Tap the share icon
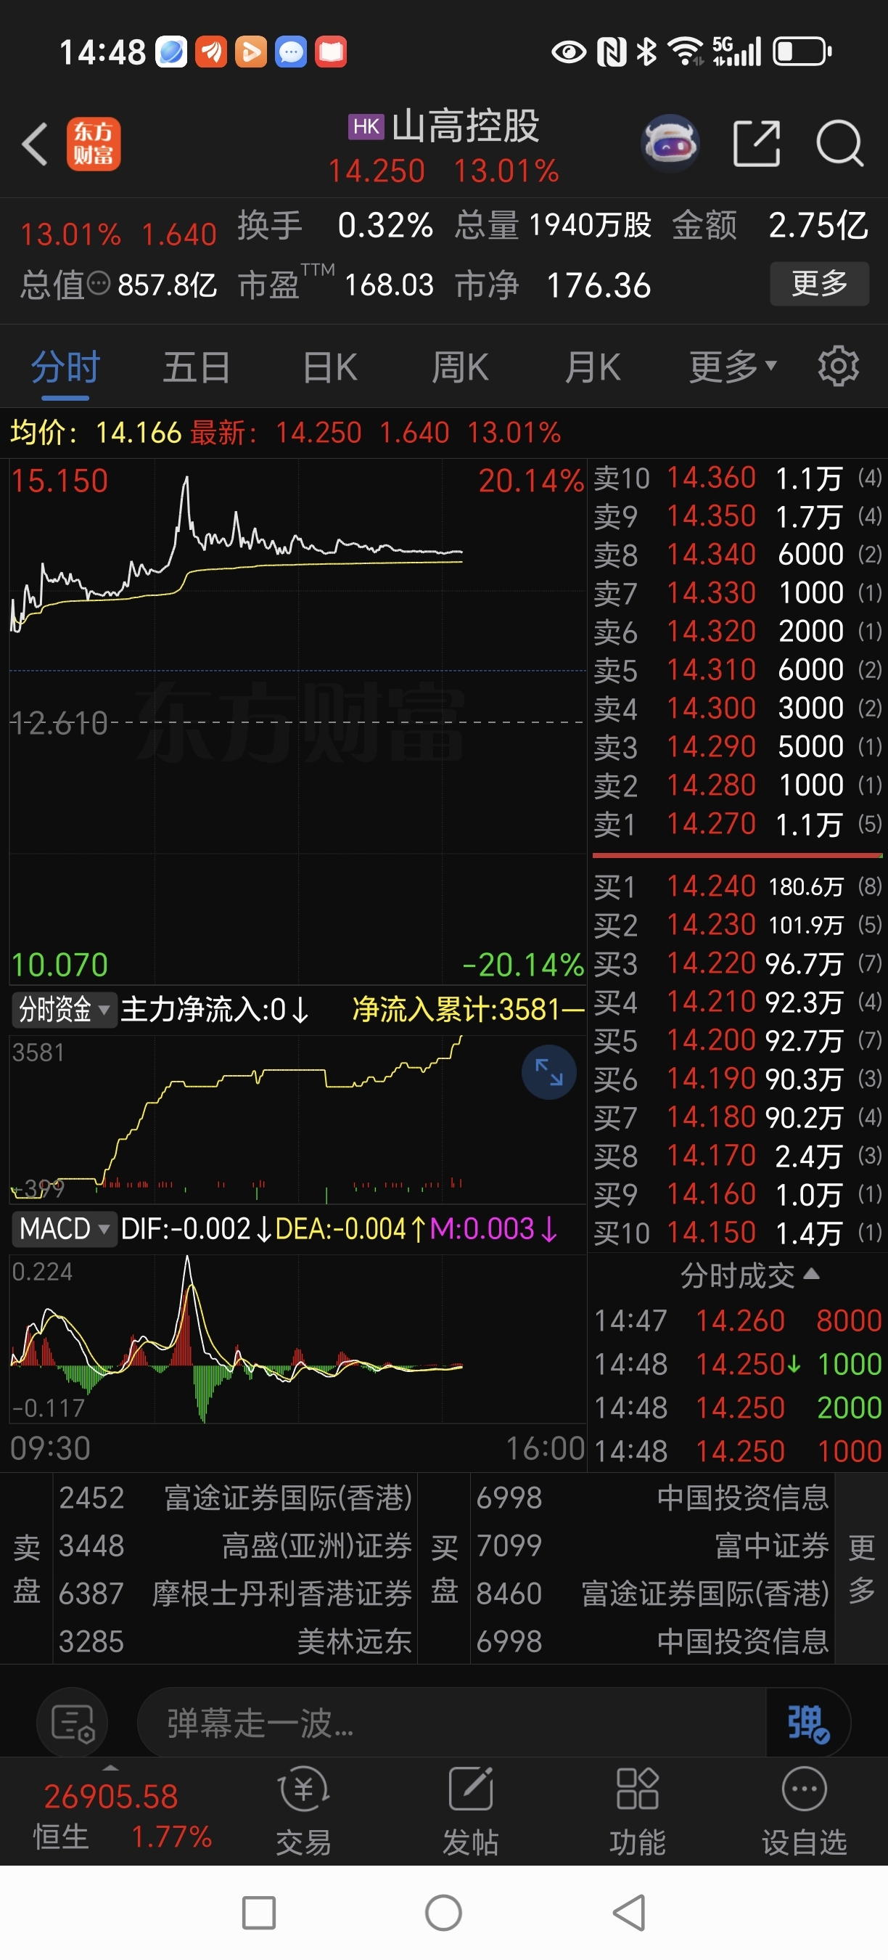This screenshot has height=1960, width=888. click(x=757, y=143)
